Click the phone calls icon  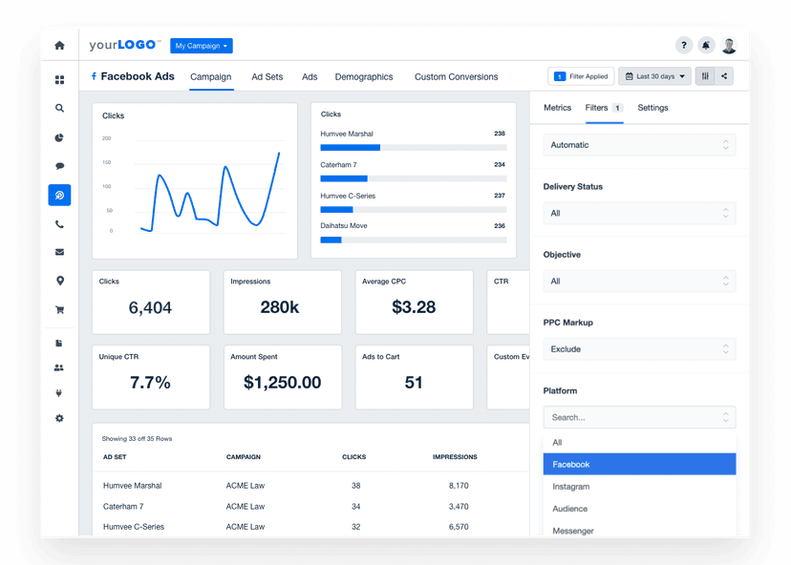pos(59,222)
